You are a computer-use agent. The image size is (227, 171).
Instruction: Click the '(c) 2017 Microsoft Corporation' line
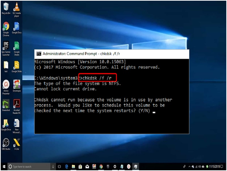click(97, 67)
